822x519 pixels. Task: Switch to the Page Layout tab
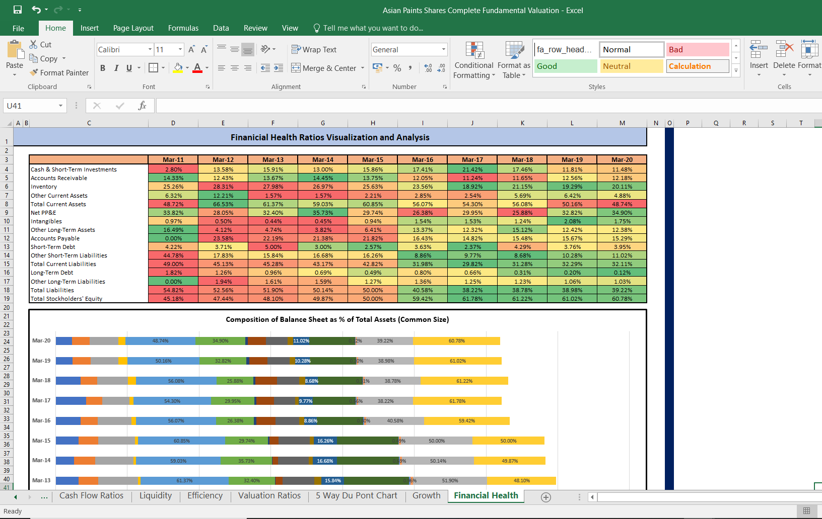pyautogui.click(x=133, y=28)
